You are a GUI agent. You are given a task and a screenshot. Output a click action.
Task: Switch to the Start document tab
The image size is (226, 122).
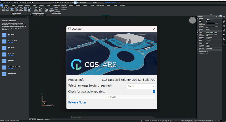31,15
